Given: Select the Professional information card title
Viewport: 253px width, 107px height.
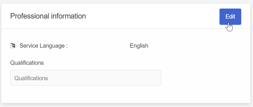Looking at the screenshot, I should click(x=48, y=16).
